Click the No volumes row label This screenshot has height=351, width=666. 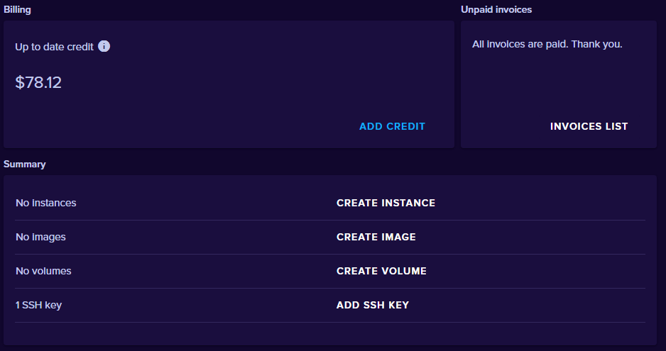pyautogui.click(x=43, y=271)
